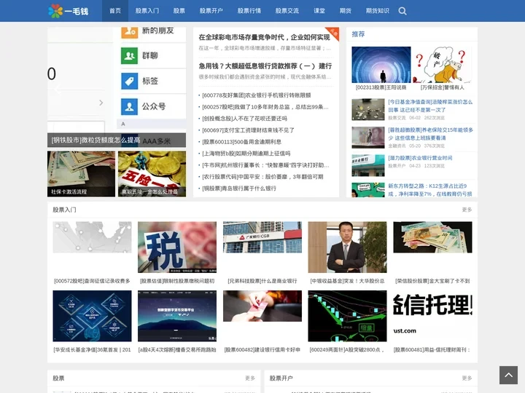Open headline 急用钱？大额超低息银行贷款推荐
Image resolution: width=525 pixels, height=393 pixels.
265,65
